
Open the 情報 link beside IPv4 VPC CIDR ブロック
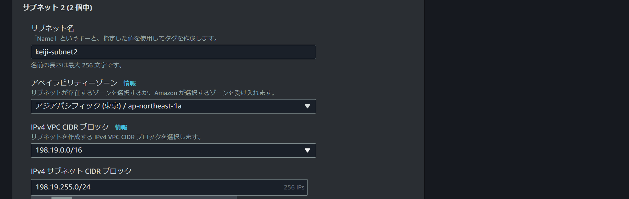[121, 127]
